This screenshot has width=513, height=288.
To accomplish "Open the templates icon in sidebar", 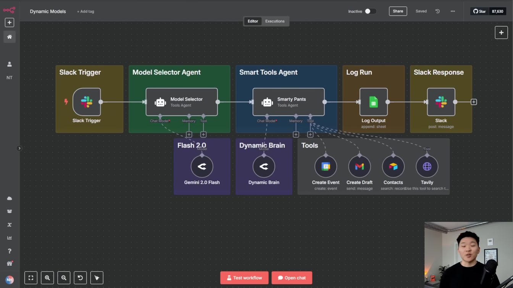I will click(x=10, y=211).
